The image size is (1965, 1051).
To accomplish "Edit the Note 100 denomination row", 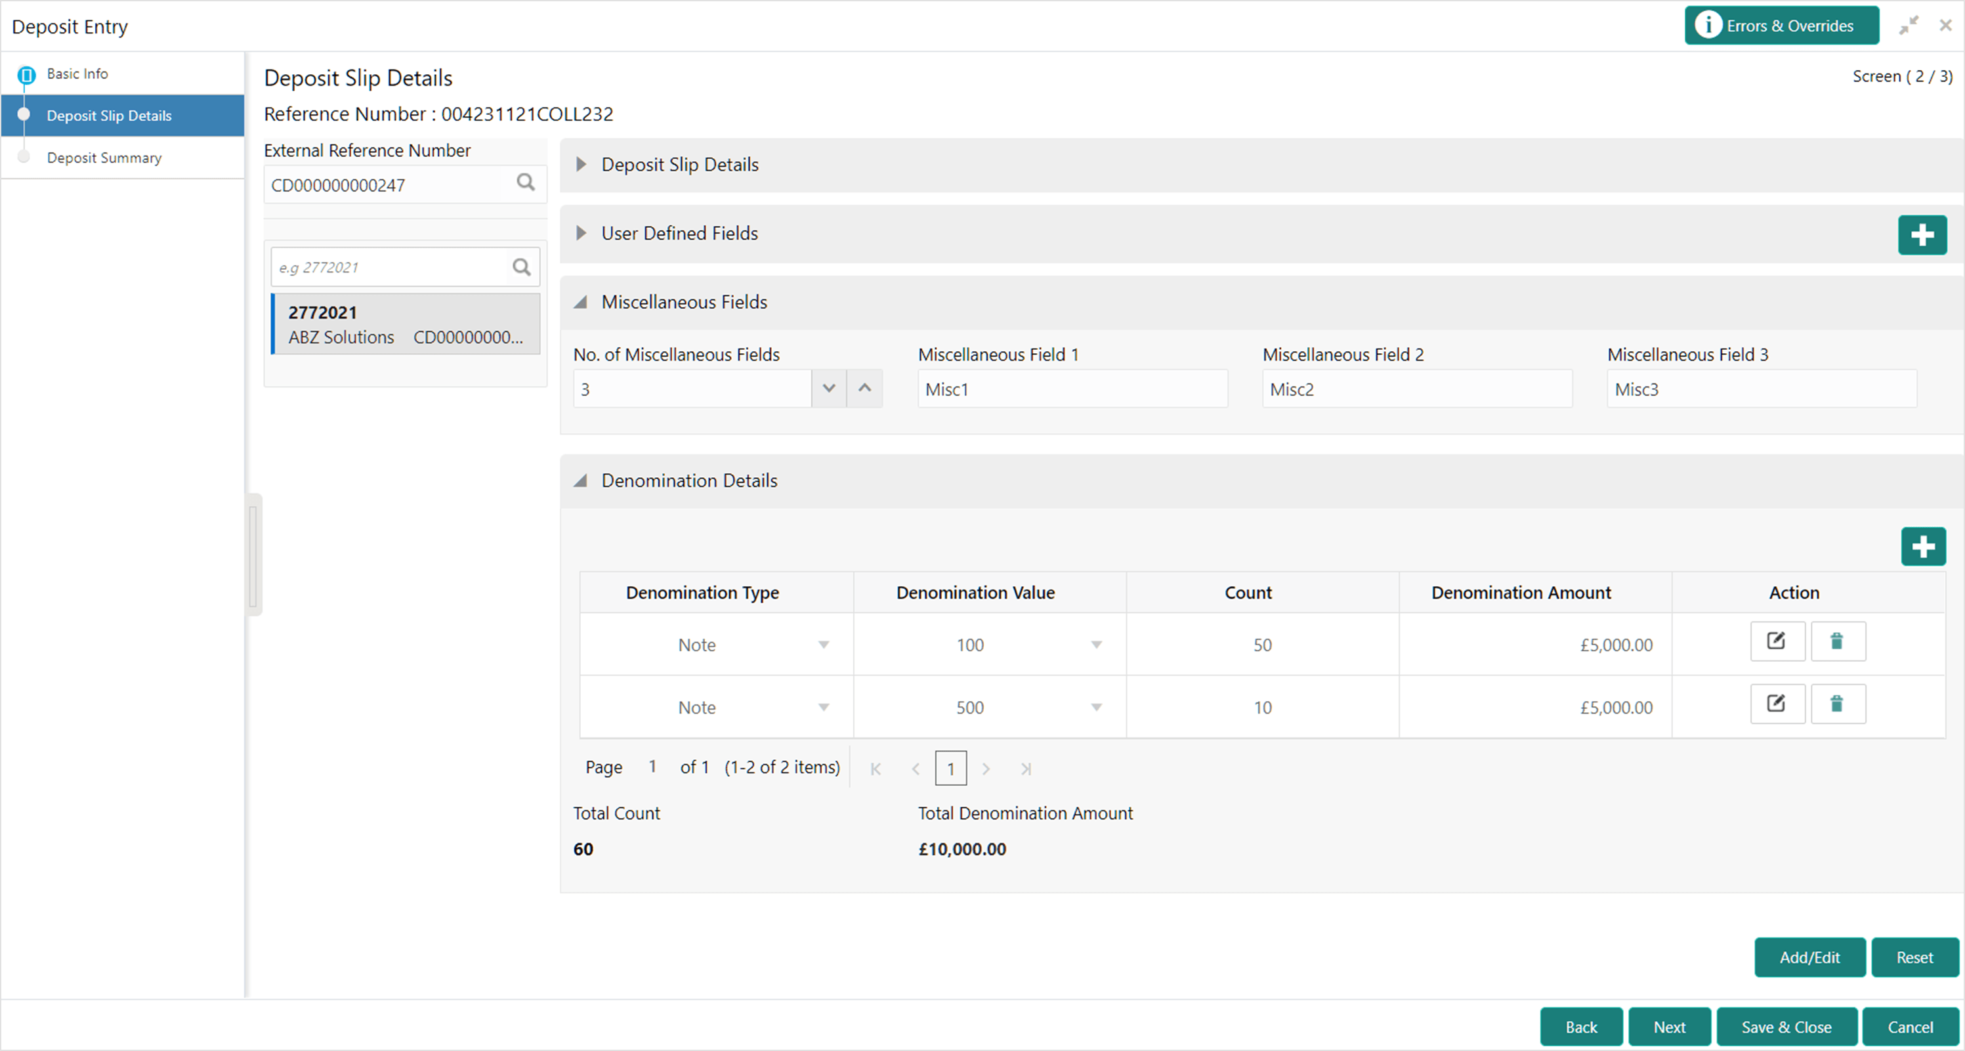I will click(1777, 641).
